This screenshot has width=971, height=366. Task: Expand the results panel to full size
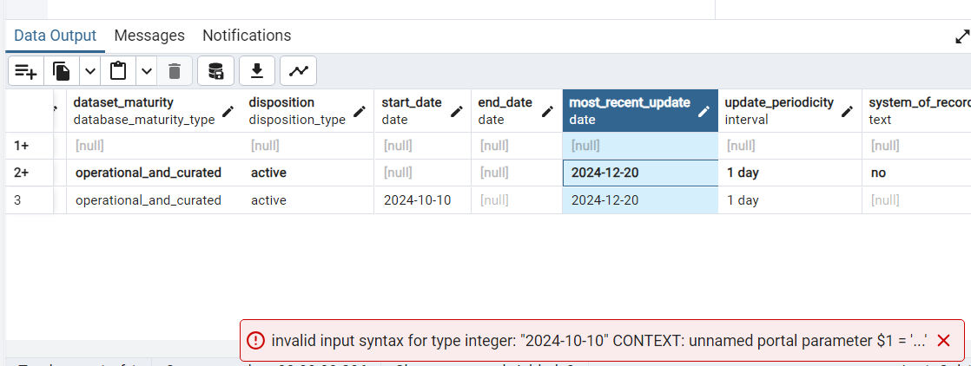[961, 36]
